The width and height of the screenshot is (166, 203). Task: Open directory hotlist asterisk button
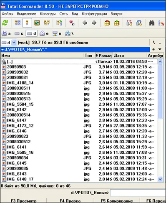[x=153, y=49]
